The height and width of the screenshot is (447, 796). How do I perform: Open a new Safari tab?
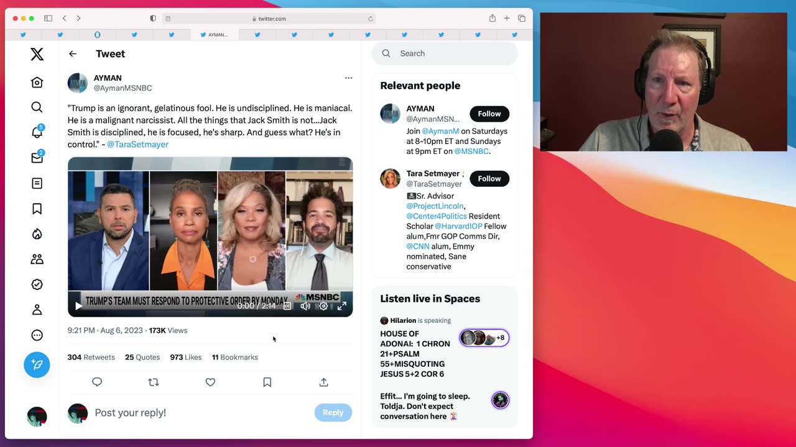[507, 19]
